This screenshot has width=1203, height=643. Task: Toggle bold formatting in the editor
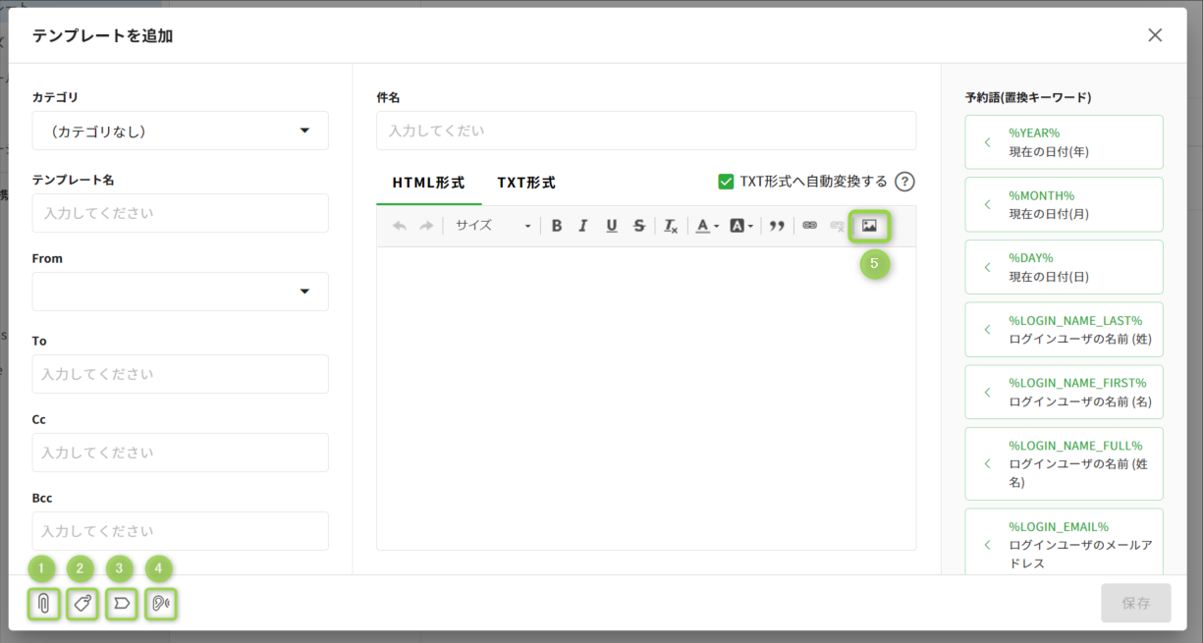point(556,226)
